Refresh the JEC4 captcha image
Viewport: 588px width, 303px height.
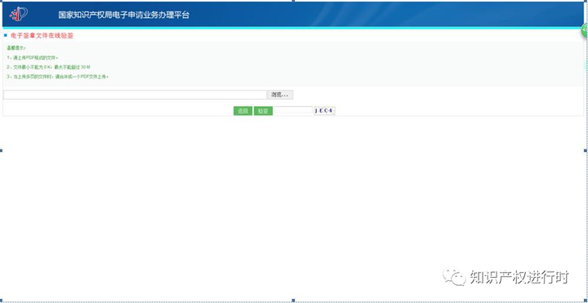(x=324, y=110)
